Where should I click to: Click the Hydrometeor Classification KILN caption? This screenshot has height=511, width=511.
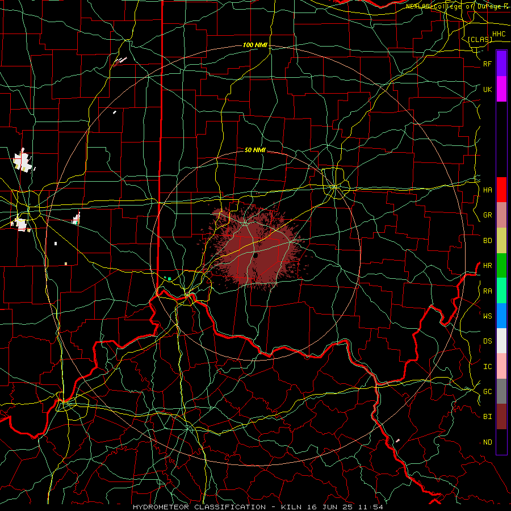click(258, 507)
